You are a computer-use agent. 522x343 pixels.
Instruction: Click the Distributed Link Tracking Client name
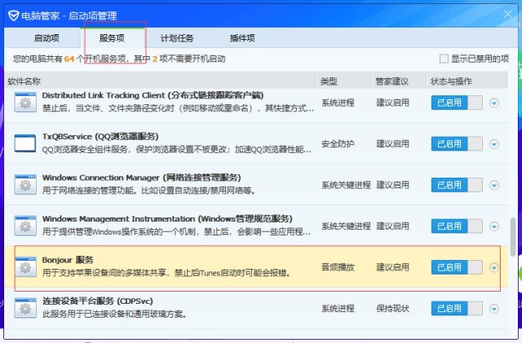(153, 95)
